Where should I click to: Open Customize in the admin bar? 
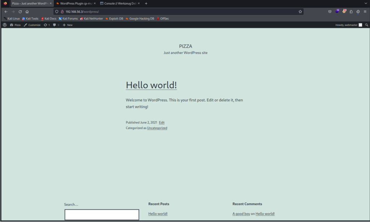[x=32, y=25]
